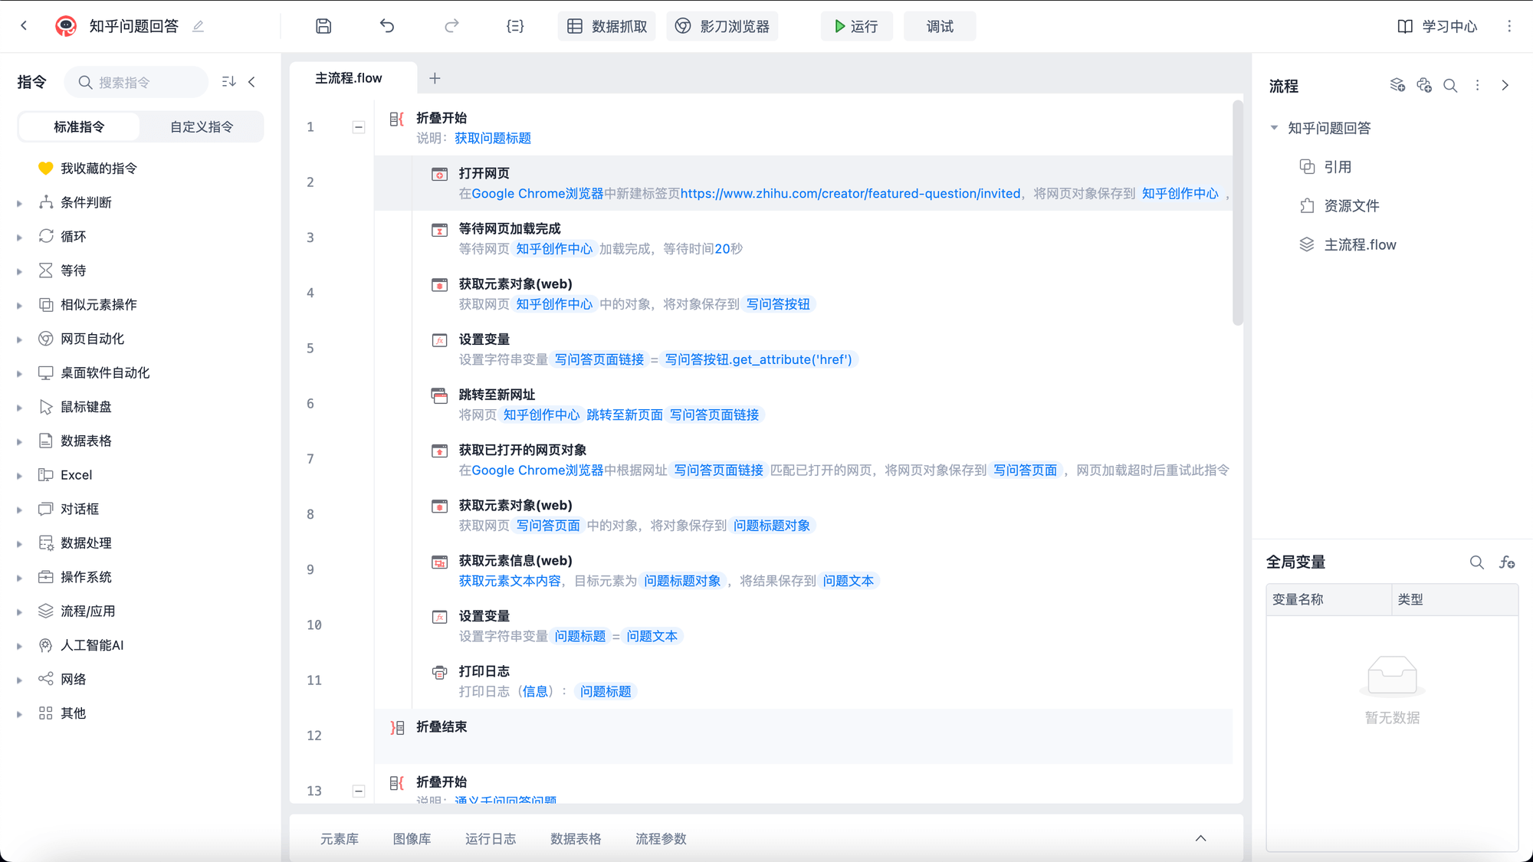Open the top-right more options menu

point(1509,26)
